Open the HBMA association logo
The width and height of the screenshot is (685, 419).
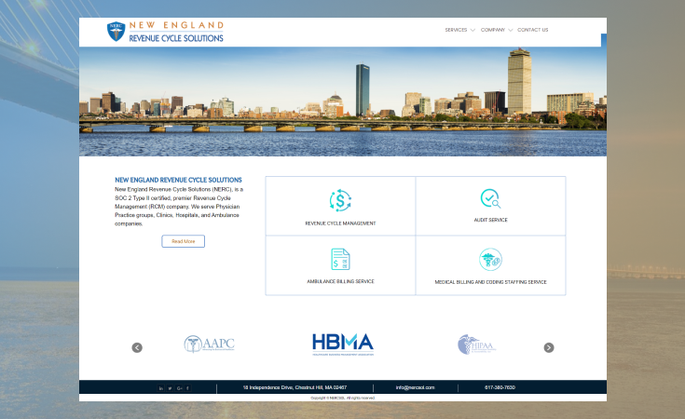(342, 344)
